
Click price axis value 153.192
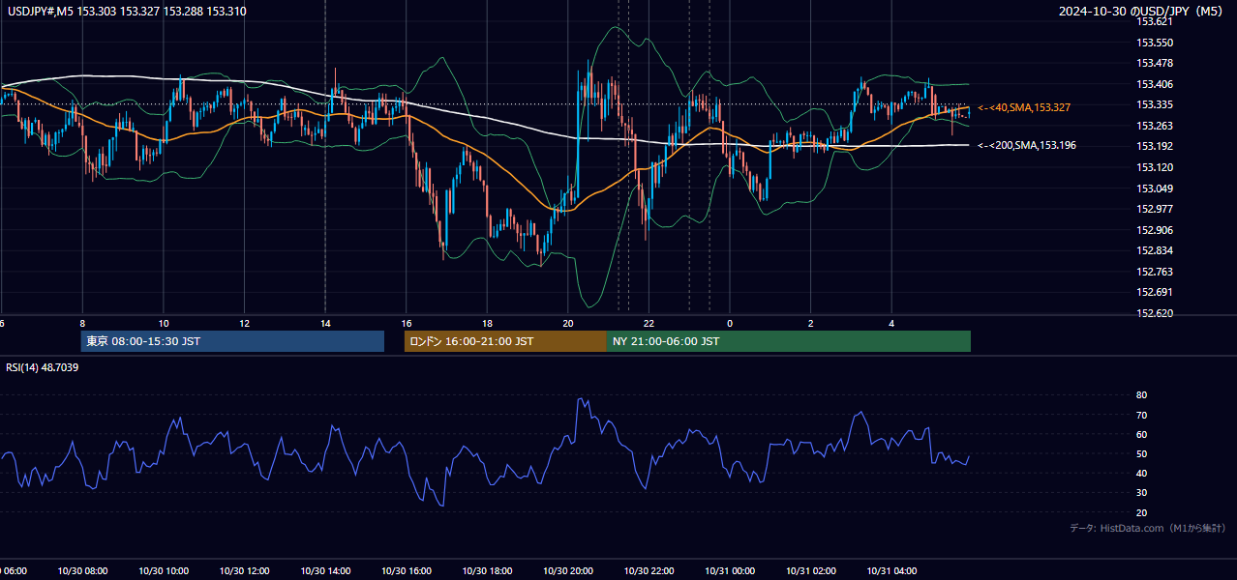click(x=1153, y=146)
